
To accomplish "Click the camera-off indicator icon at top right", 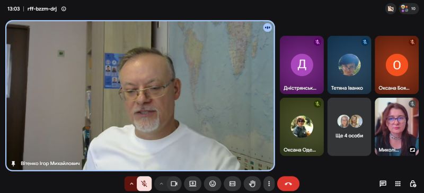I will point(391,8).
